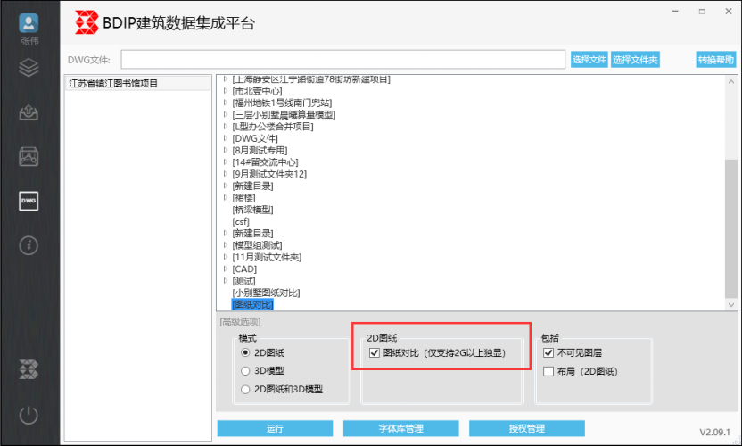Select the 上海静安区江宁路街道78街坊新建项目 folder
Screen dimensions: 742x446
click(x=311, y=79)
